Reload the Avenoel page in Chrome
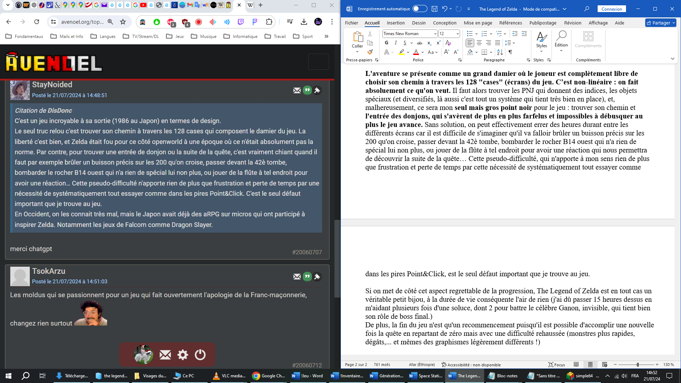The width and height of the screenshot is (681, 383). pyautogui.click(x=37, y=22)
